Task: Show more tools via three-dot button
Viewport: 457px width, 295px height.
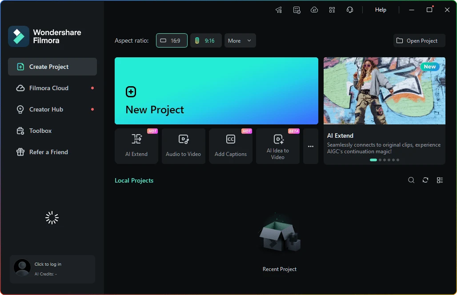Action: point(311,146)
